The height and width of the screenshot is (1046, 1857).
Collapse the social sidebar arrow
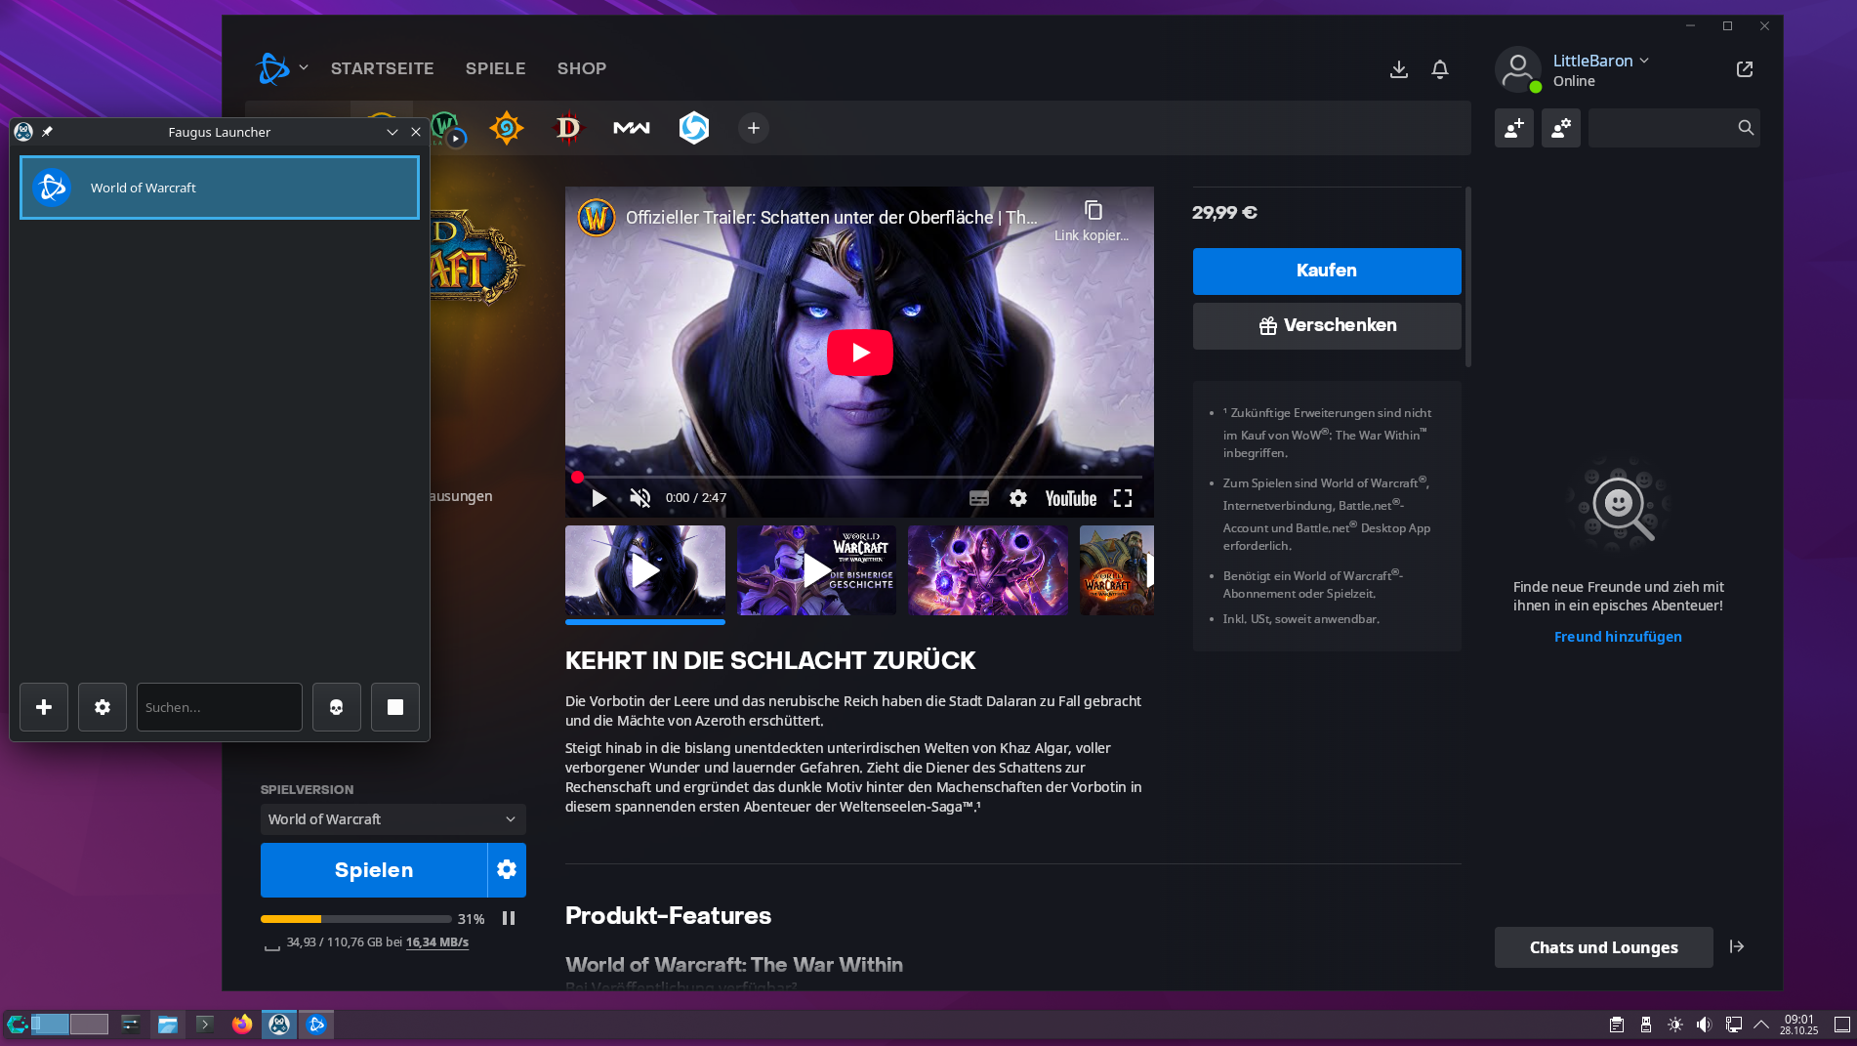1736,946
